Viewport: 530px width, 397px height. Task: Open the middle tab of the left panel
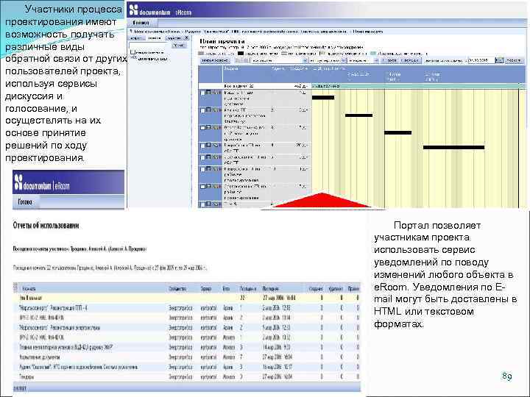154,38
